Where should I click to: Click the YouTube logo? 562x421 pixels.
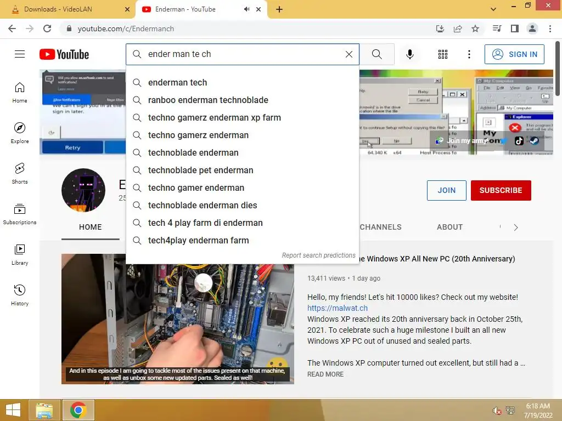64,54
